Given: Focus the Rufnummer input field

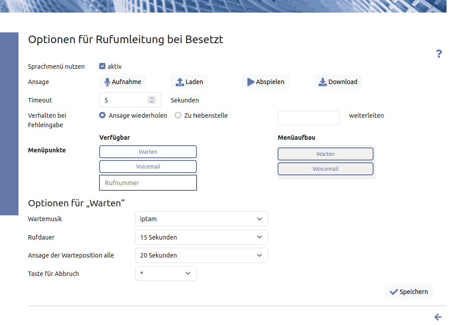Looking at the screenshot, I should tap(148, 183).
